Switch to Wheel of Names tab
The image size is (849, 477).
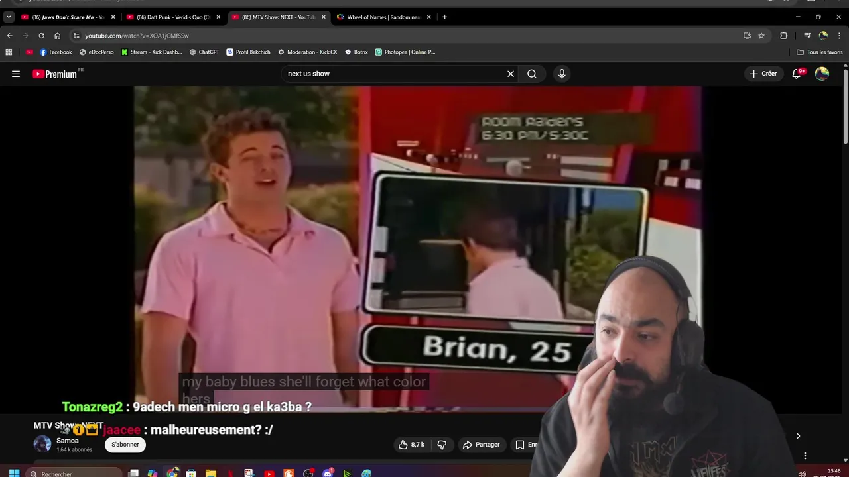[383, 17]
